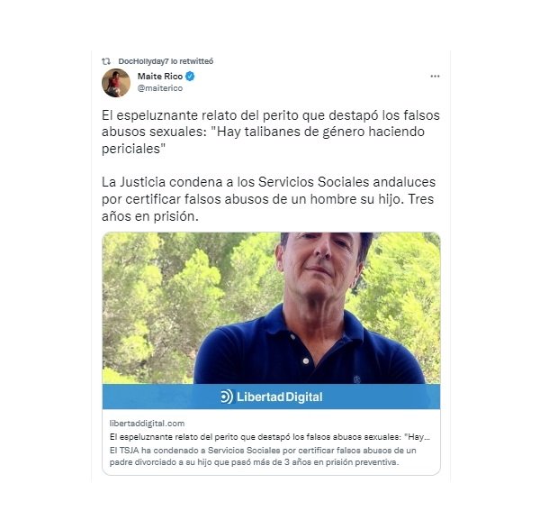This screenshot has width=558, height=520.
Task: Open Maite Rico's profile avatar
Action: (116, 83)
